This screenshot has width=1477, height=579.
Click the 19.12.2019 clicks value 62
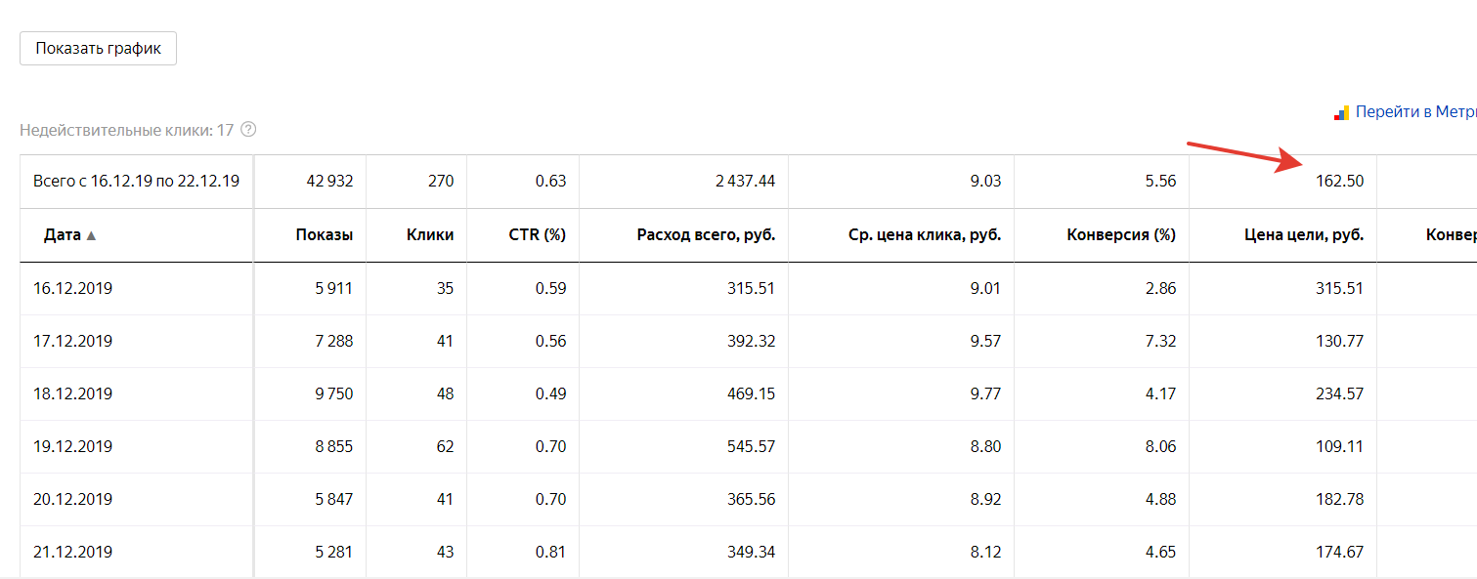tap(444, 447)
